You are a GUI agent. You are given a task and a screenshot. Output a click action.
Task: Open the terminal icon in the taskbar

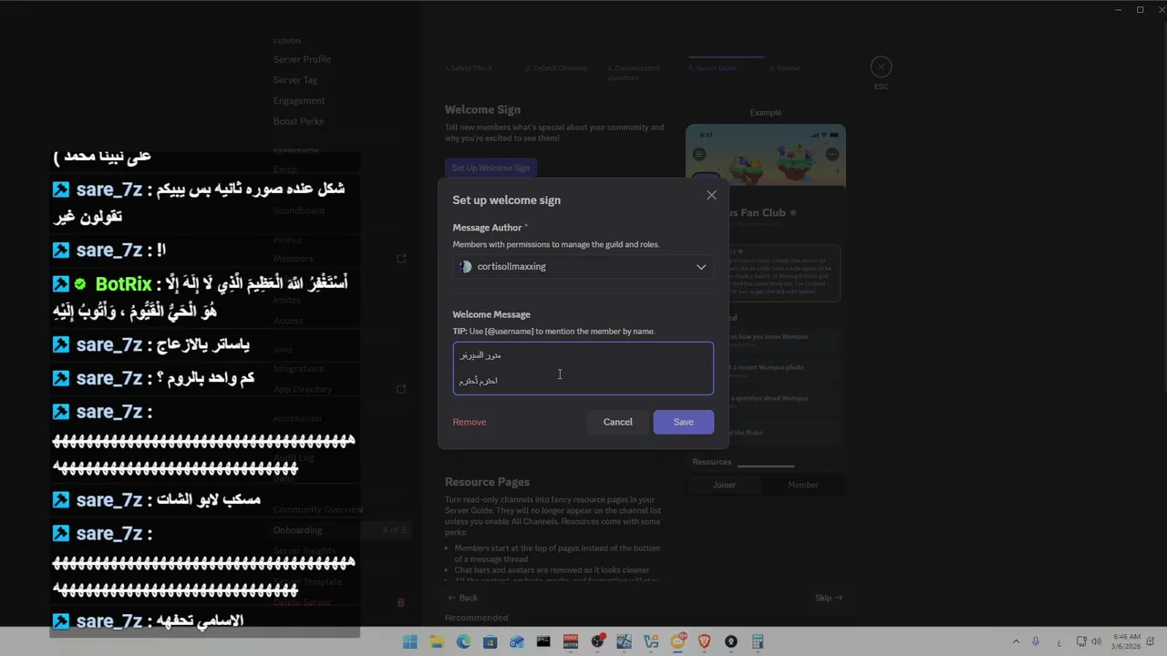543,641
